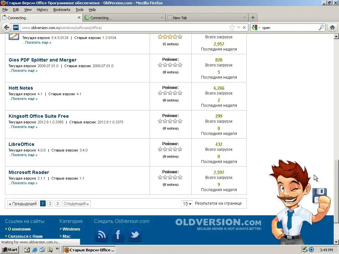Open the Help menu

point(92,10)
